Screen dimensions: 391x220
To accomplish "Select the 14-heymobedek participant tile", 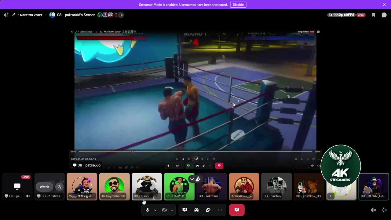I will (115, 187).
